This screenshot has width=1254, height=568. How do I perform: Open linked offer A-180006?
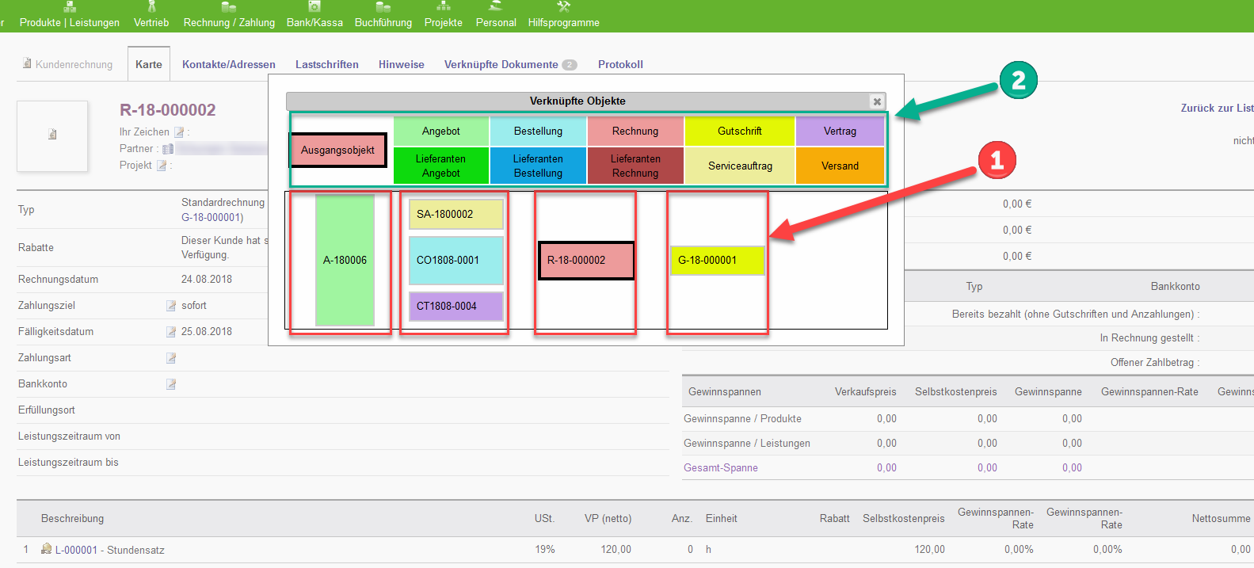[x=345, y=260]
